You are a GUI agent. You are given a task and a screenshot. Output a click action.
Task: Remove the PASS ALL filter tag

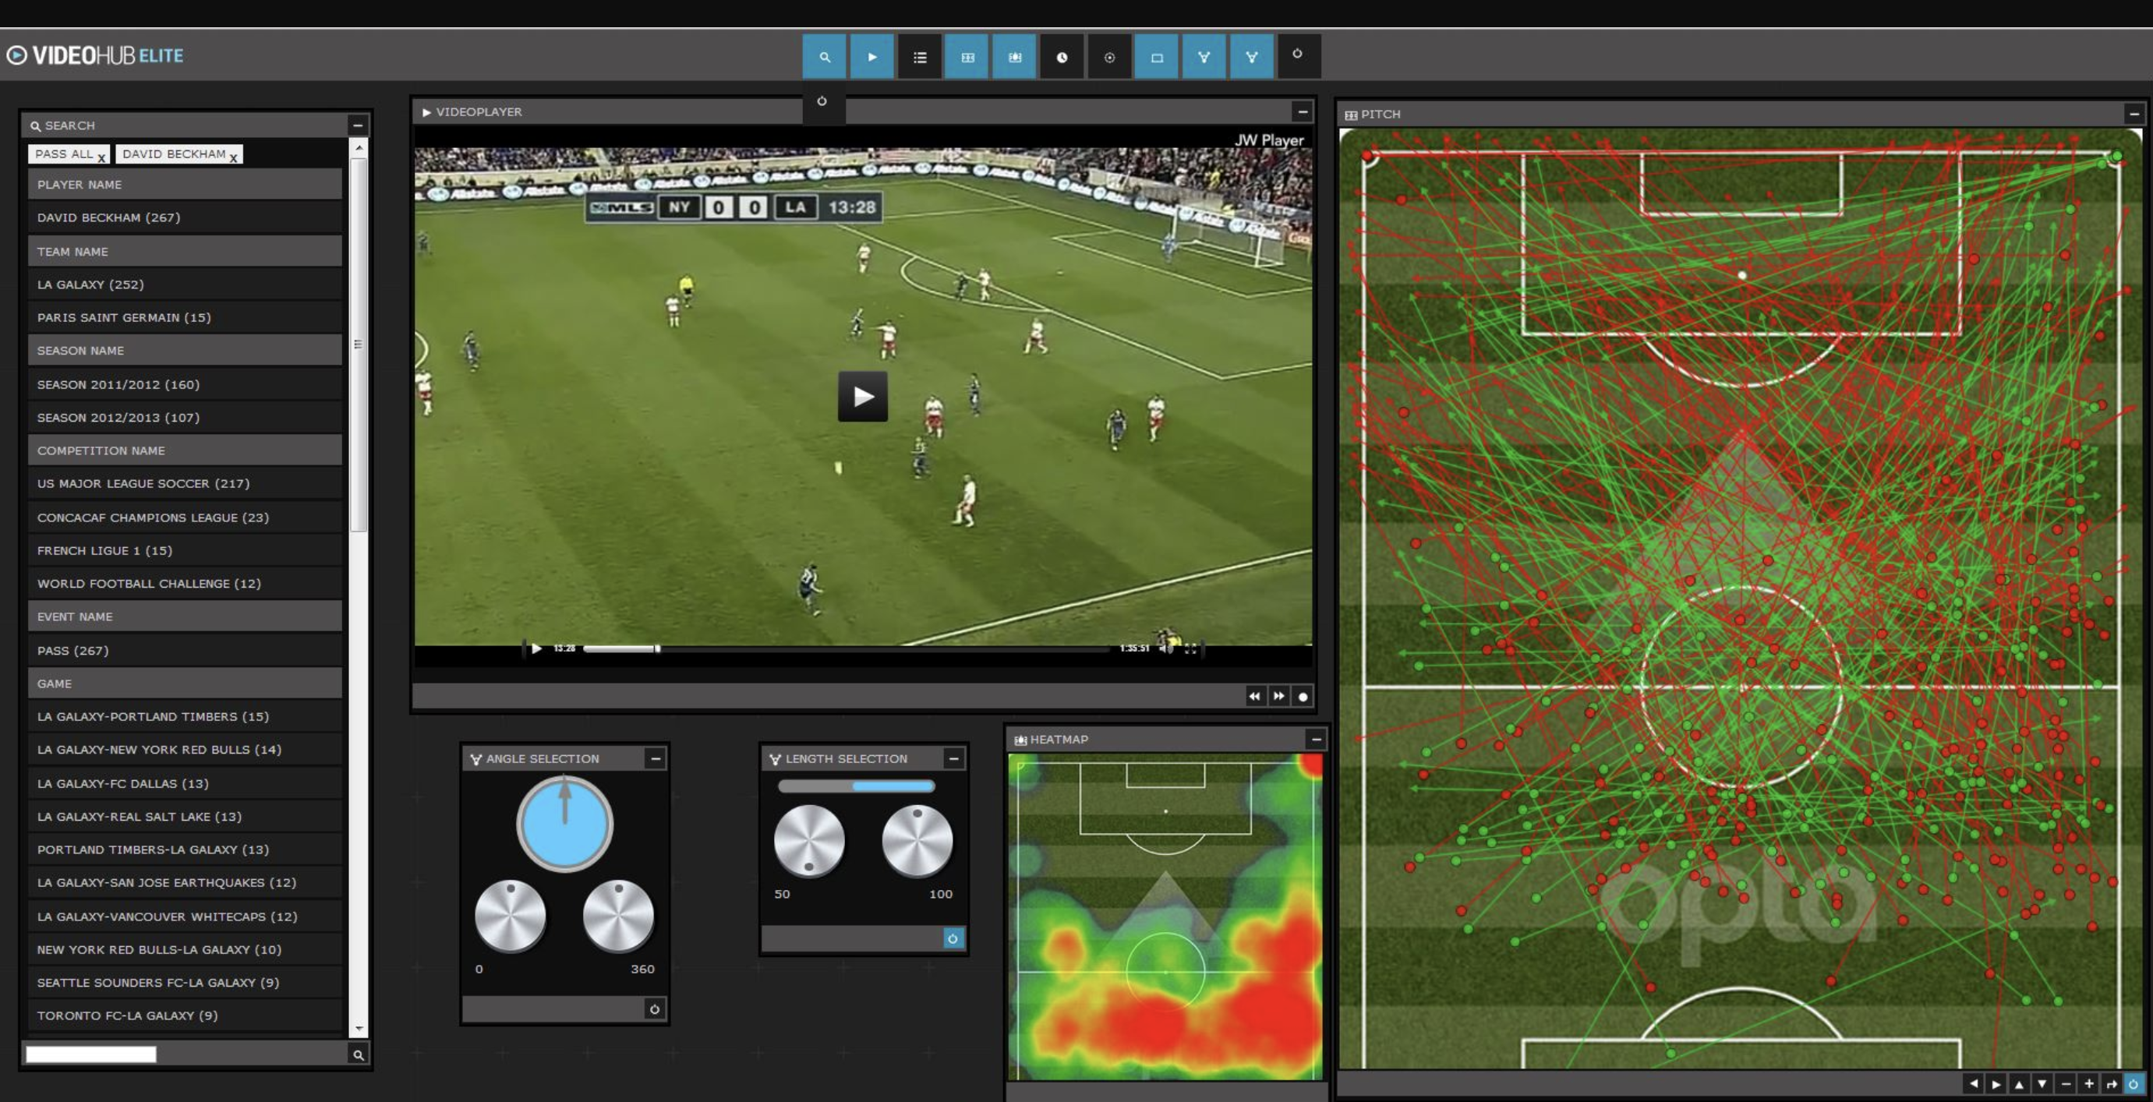[x=101, y=157]
